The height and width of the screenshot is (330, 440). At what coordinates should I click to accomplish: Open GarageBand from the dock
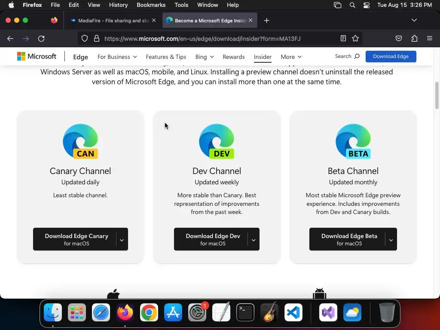269,312
